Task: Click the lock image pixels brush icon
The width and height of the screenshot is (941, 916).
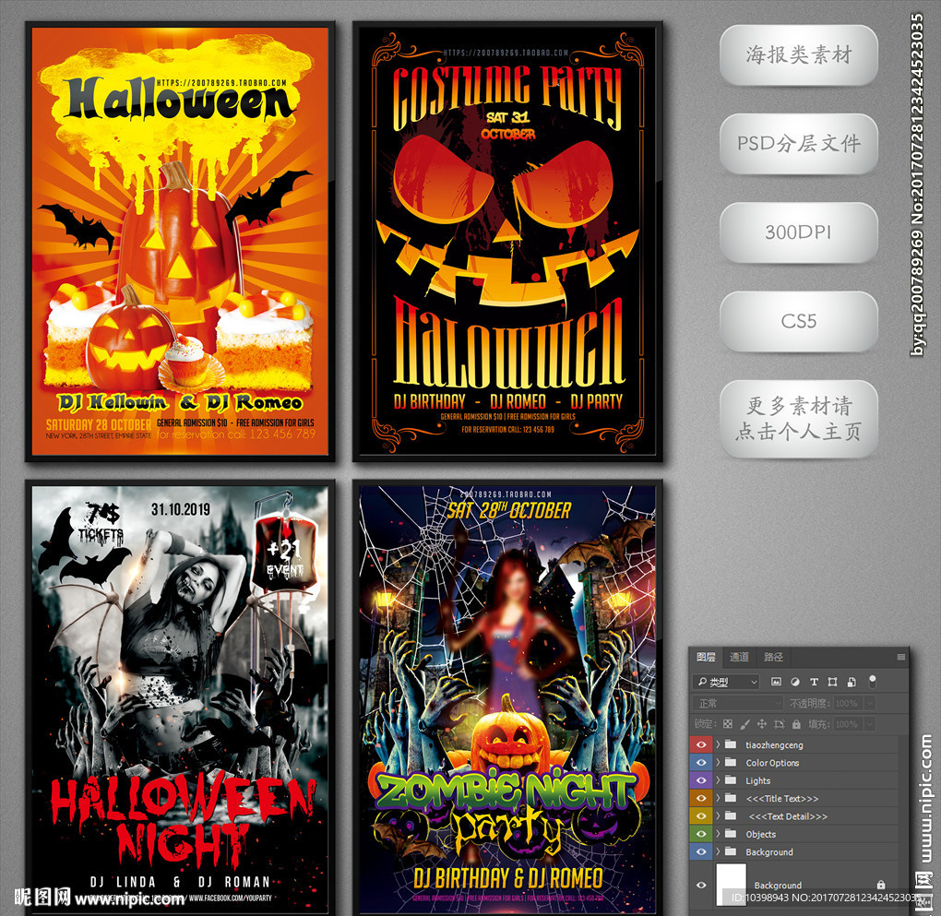Action: (x=744, y=724)
